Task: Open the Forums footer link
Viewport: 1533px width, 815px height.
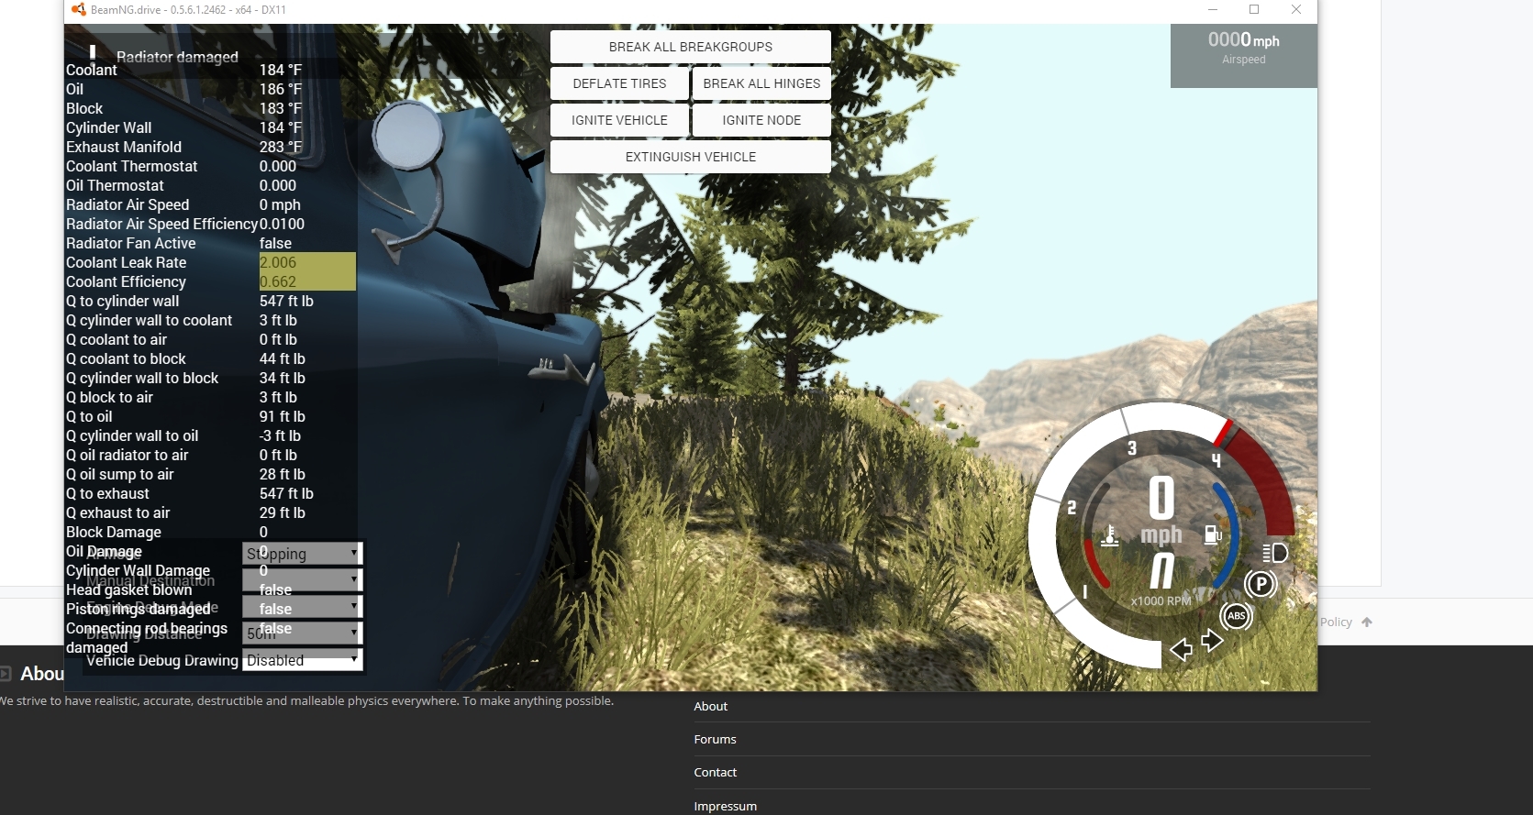Action: point(715,739)
